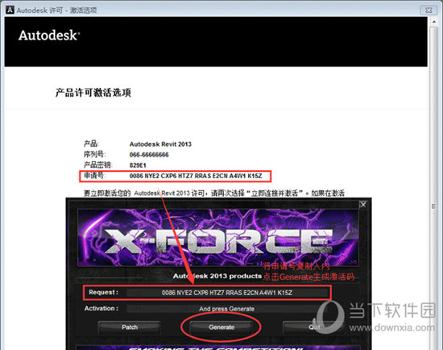Click the 申请号 label

click(94, 176)
